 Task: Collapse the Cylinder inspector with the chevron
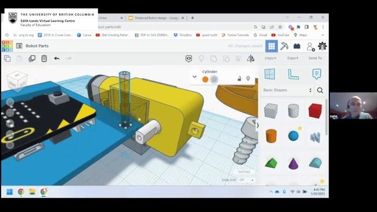pos(194,77)
